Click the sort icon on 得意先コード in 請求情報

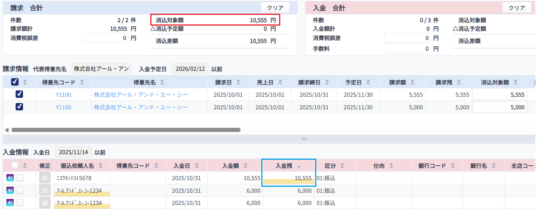tap(82, 82)
